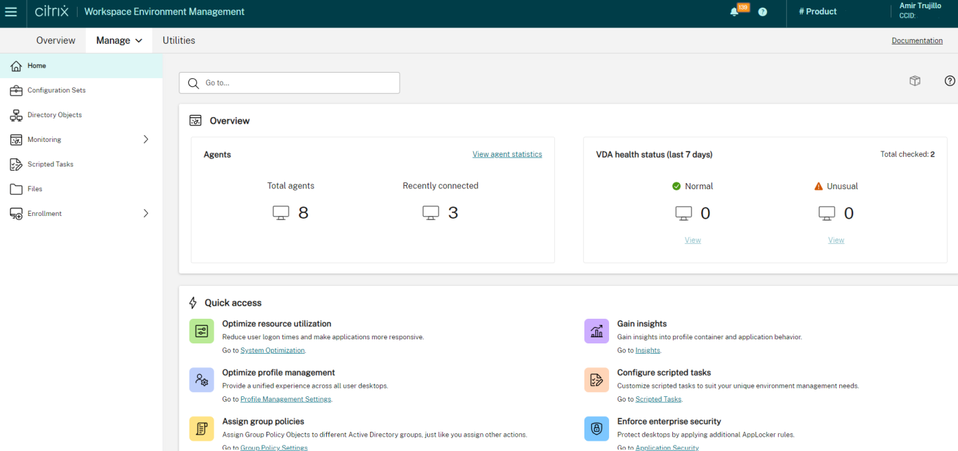Open Profile Management Settings link
Viewport: 958px width, 451px height.
286,399
